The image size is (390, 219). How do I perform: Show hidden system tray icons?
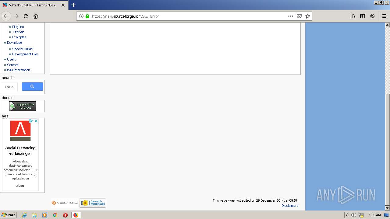(x=347, y=215)
